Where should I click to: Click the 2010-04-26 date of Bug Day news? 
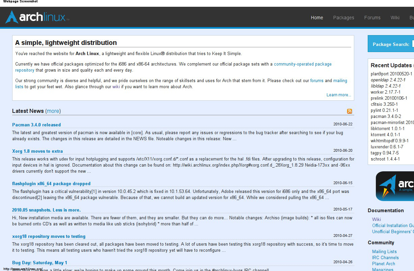[343, 262]
